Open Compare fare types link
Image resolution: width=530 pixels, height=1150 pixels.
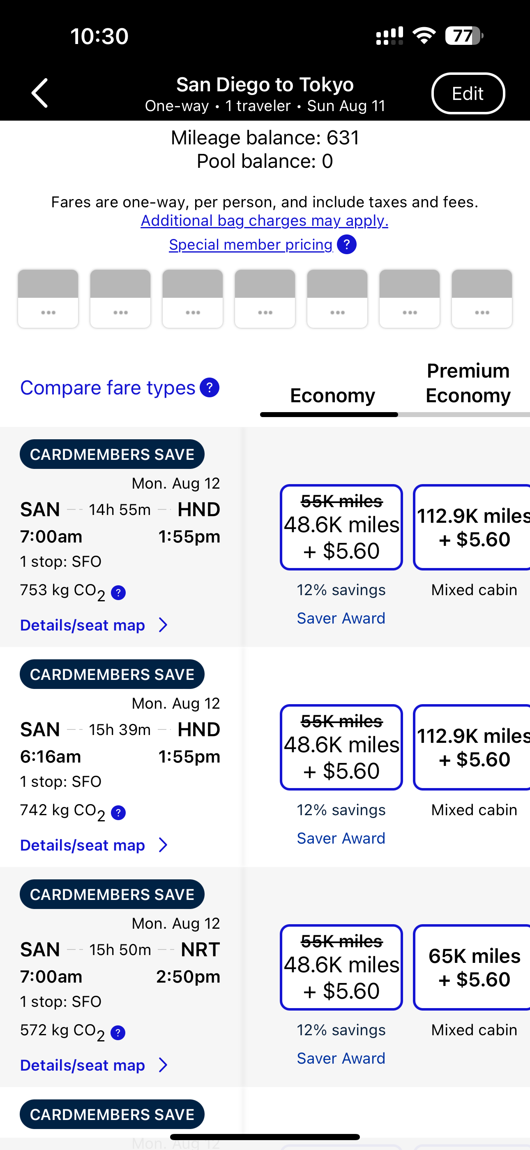point(108,387)
